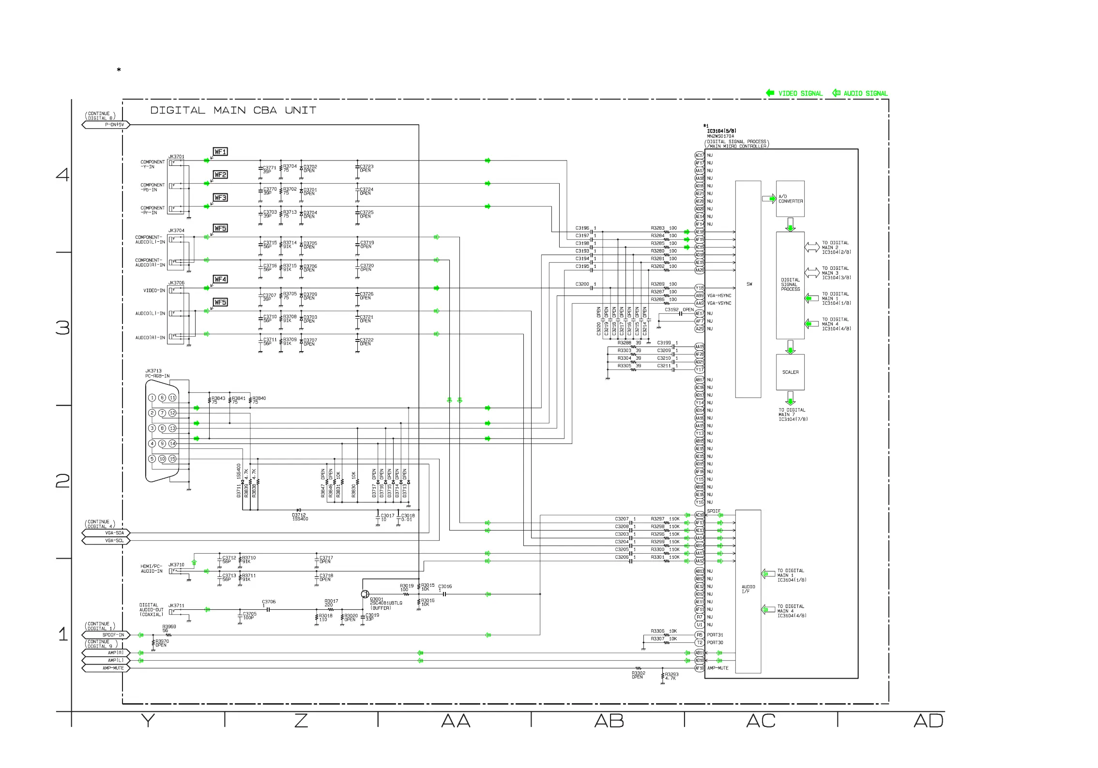The width and height of the screenshot is (1098, 768).
Task: Click the JK3713 PC-RGB-IN connector symbol
Action: (163, 430)
